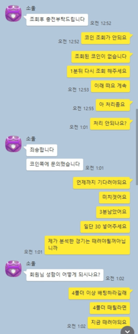Image resolution: width=138 pixels, height=334 pixels.
Task: Click 소울 avatar beside 회원님 성함 message
Action: click(13, 268)
